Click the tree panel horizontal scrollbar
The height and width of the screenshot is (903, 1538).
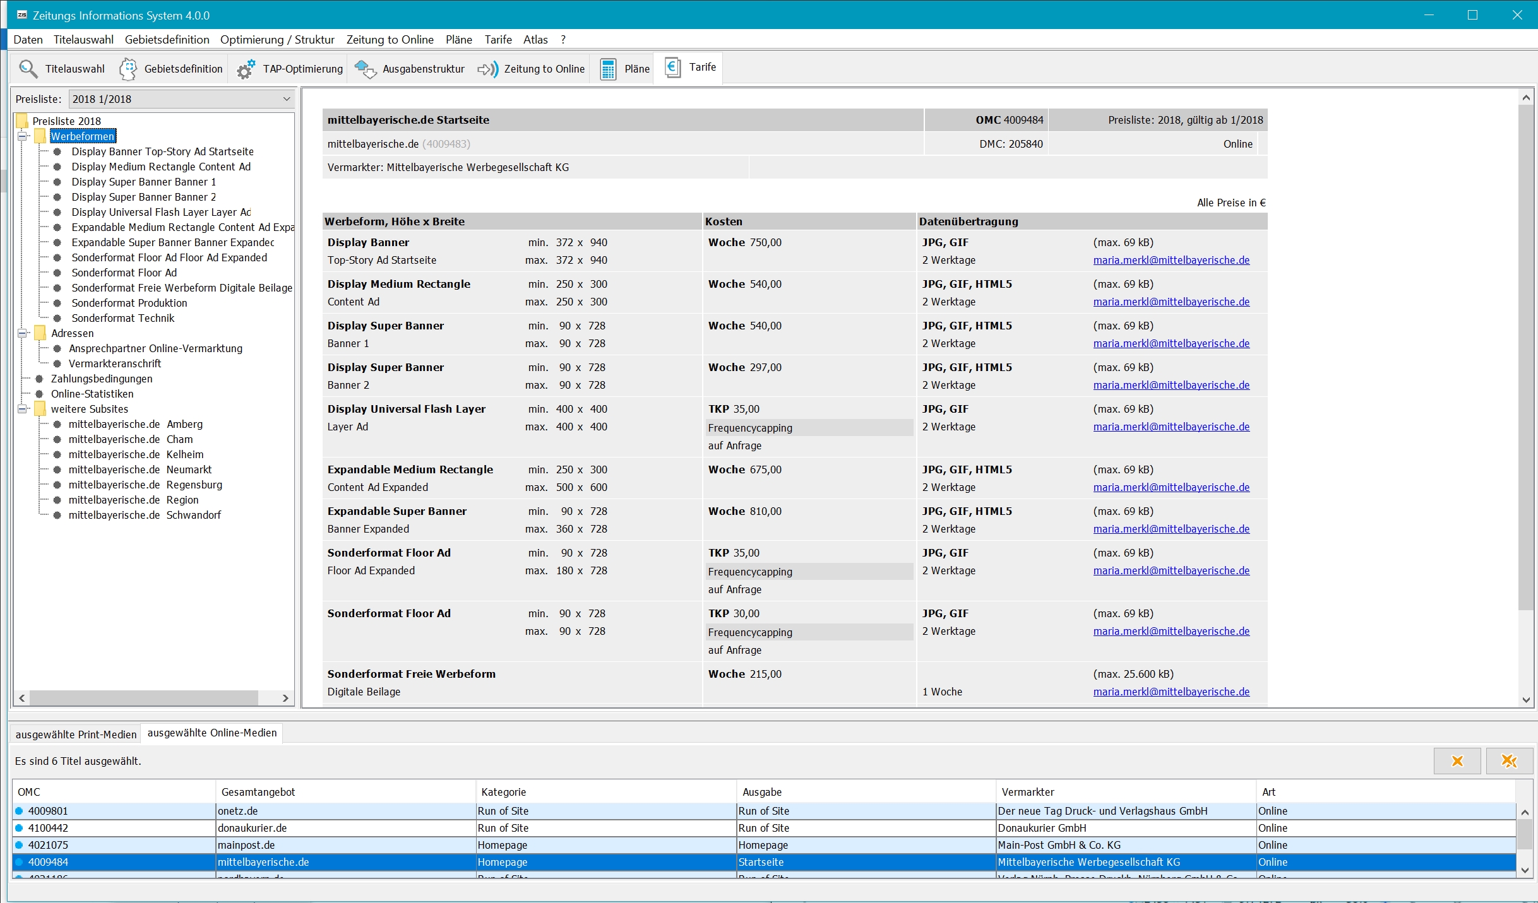[x=143, y=698]
